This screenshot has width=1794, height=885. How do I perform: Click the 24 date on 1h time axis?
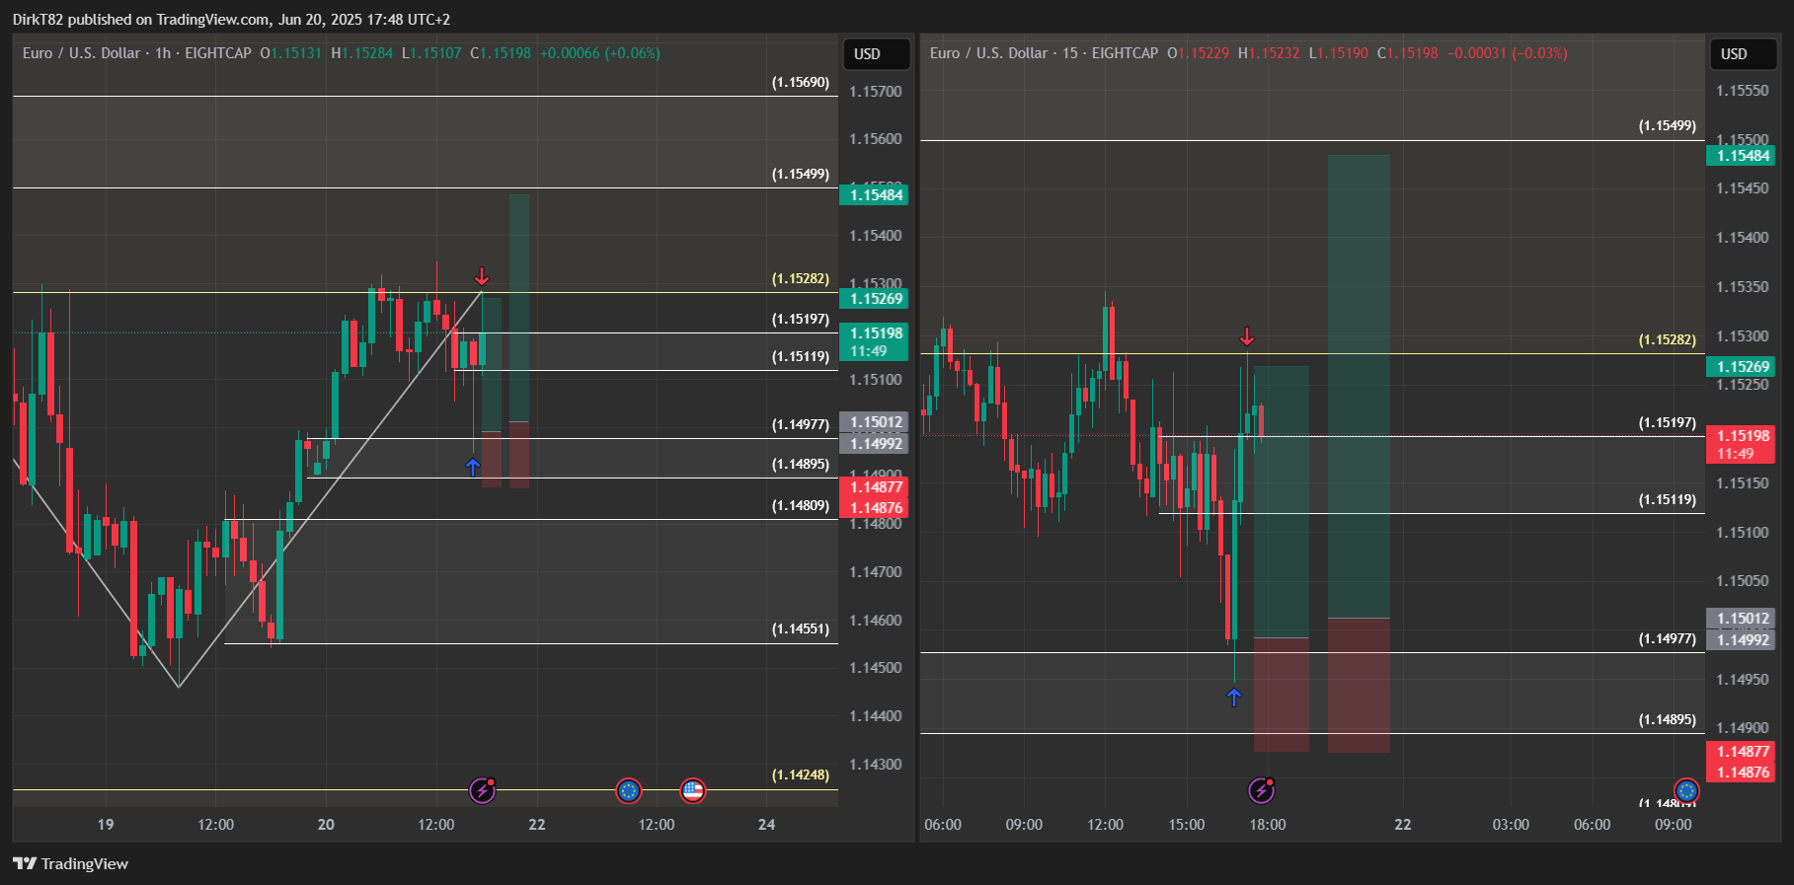(x=767, y=825)
